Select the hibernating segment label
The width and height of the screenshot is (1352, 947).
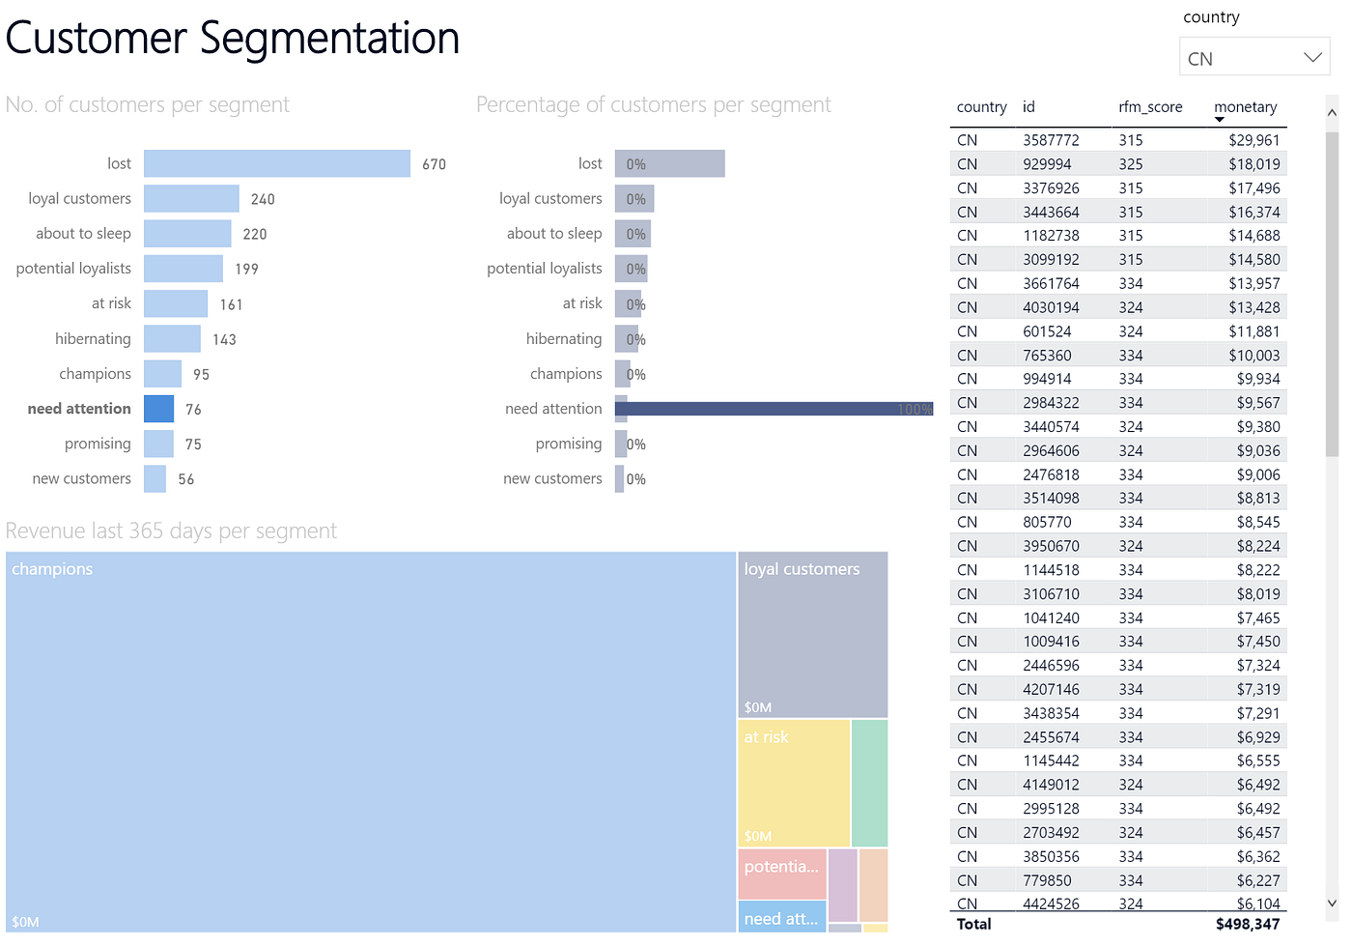94,338
